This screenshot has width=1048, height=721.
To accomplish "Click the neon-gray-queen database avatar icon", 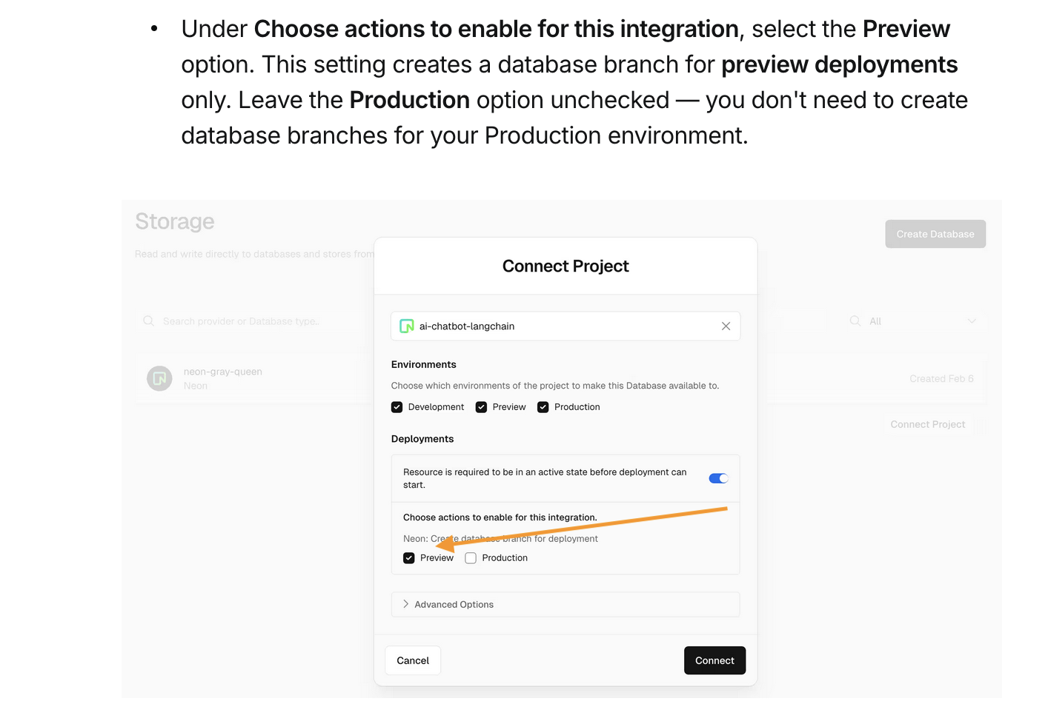I will (159, 378).
